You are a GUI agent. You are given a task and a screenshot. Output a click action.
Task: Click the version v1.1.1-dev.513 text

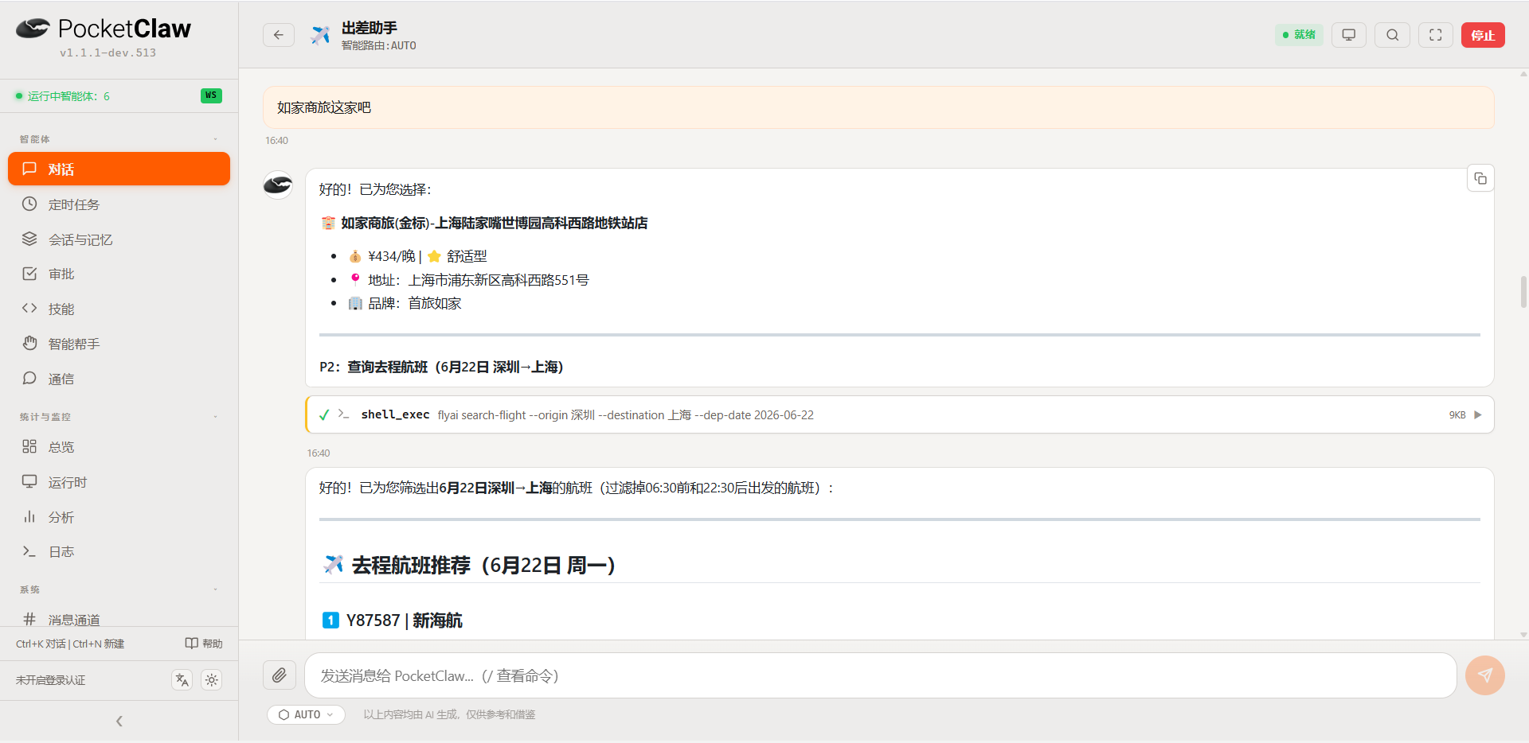coord(108,53)
